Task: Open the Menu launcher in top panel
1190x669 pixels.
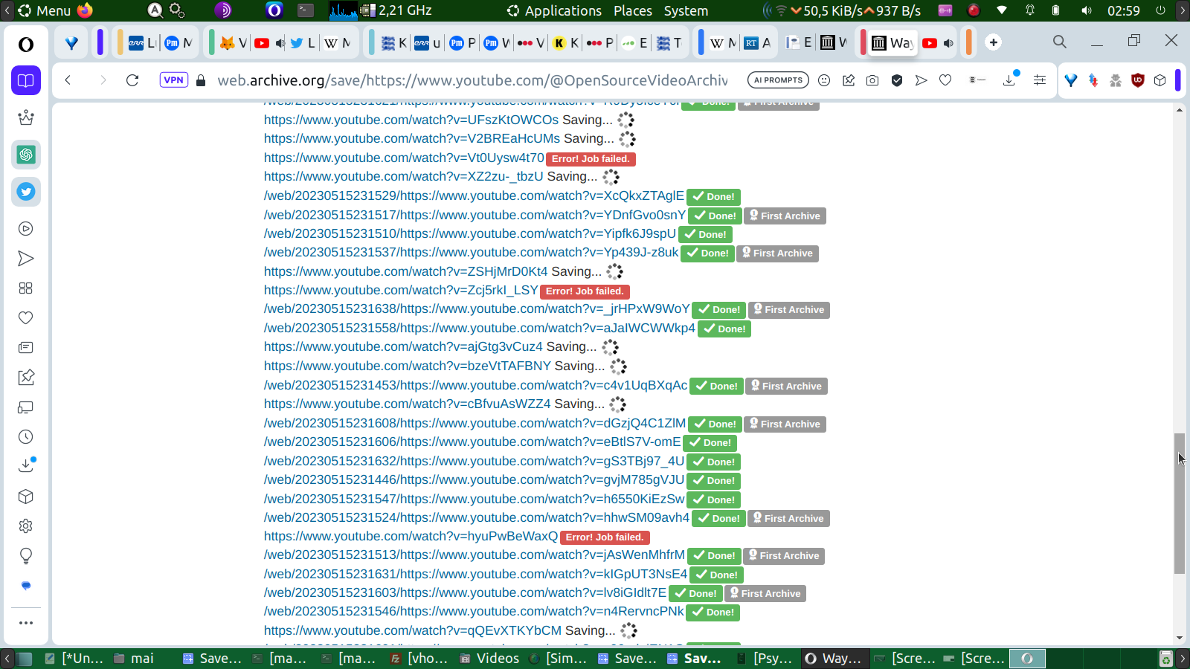Action: click(45, 10)
